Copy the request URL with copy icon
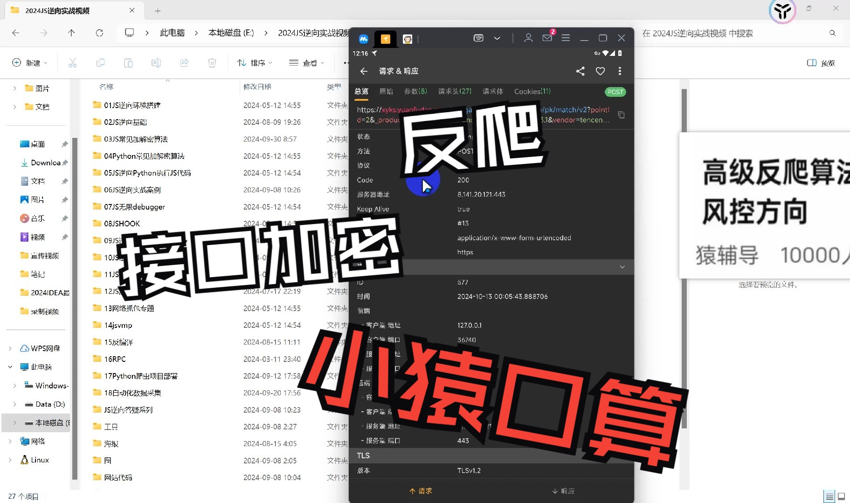 point(621,115)
